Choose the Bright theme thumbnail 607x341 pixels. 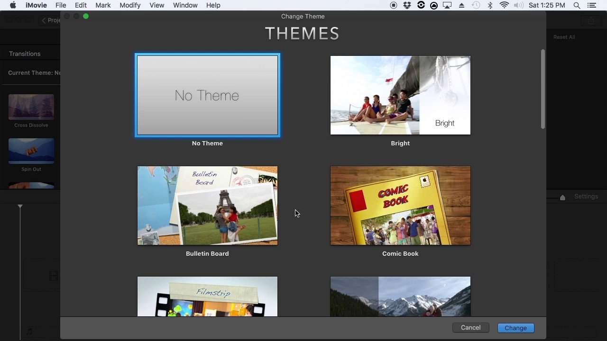pos(400,95)
